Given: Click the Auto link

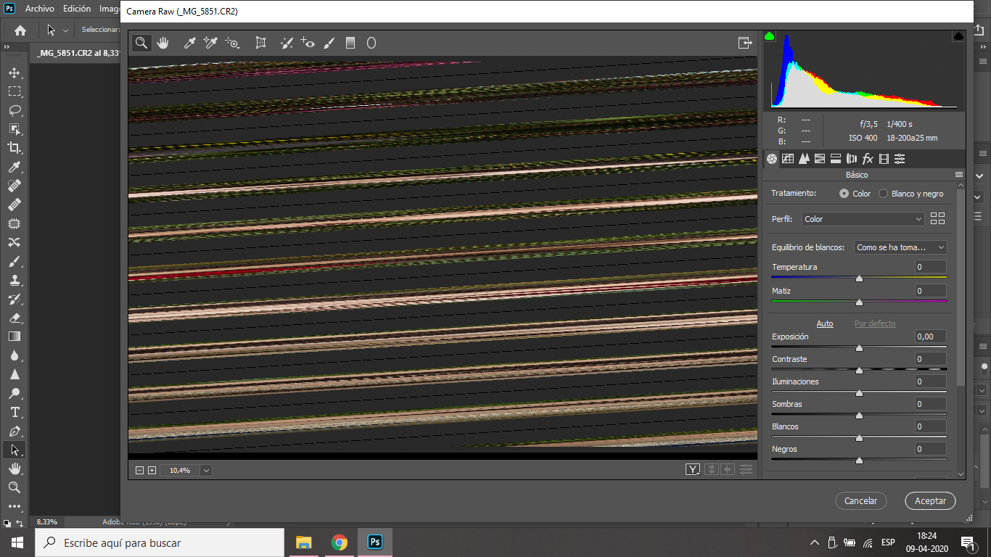Looking at the screenshot, I should pos(825,323).
